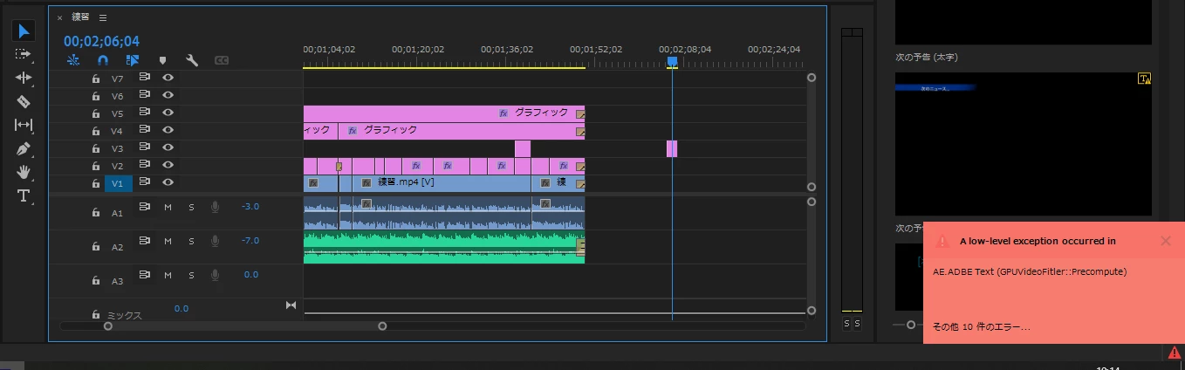1185x370 pixels.
Task: Click the mix track go-to-end icon
Action: pyautogui.click(x=291, y=305)
